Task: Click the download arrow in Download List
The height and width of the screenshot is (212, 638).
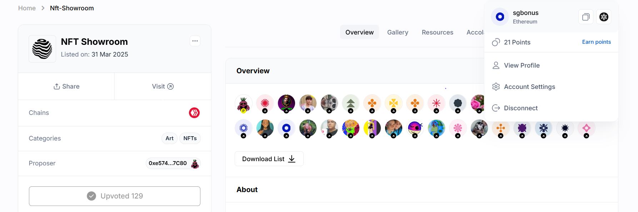Action: [292, 159]
